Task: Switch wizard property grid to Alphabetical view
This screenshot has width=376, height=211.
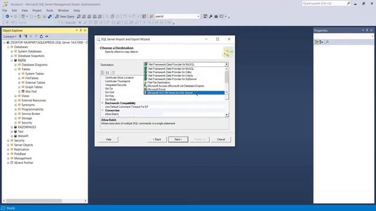Action: point(108,73)
